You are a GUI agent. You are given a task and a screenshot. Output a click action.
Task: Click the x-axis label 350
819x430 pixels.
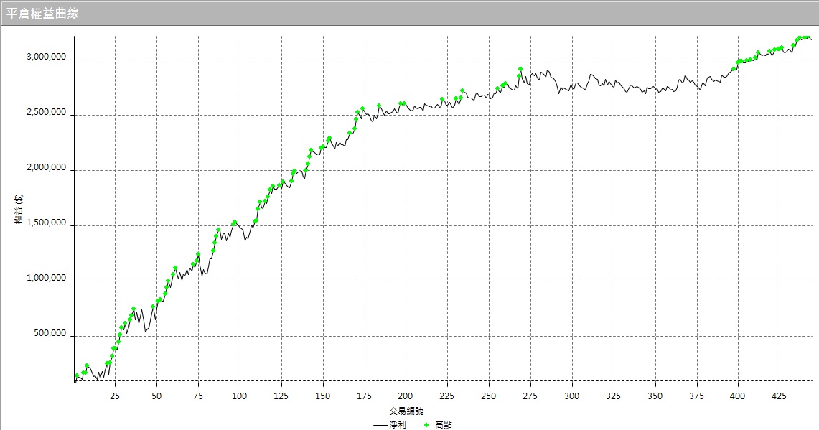pos(655,396)
